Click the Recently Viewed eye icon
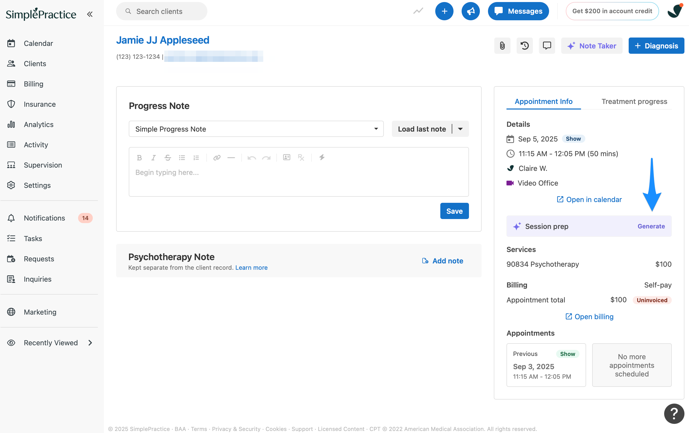 point(11,343)
